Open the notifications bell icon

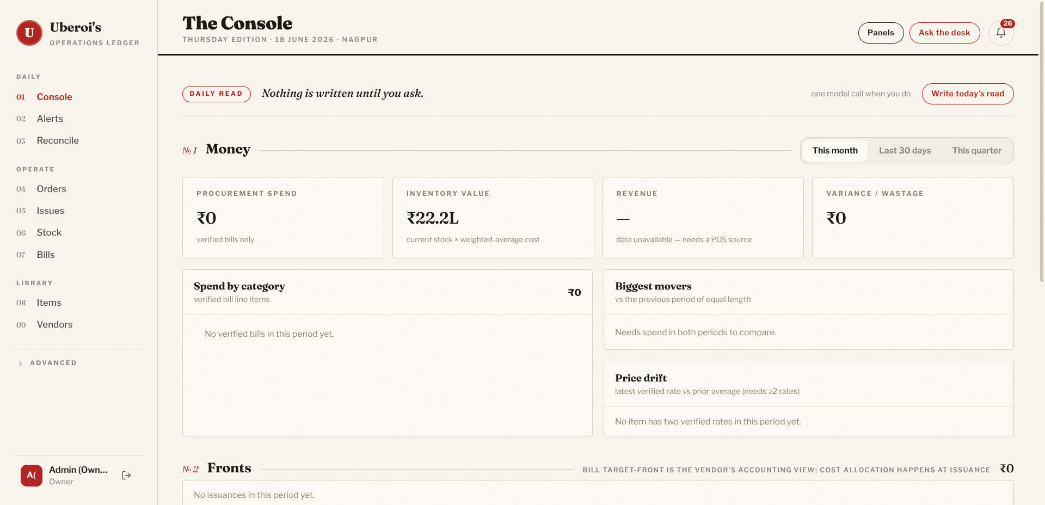1001,33
